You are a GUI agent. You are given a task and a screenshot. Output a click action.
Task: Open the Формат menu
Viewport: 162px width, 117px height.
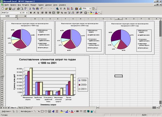(x=34, y=5)
